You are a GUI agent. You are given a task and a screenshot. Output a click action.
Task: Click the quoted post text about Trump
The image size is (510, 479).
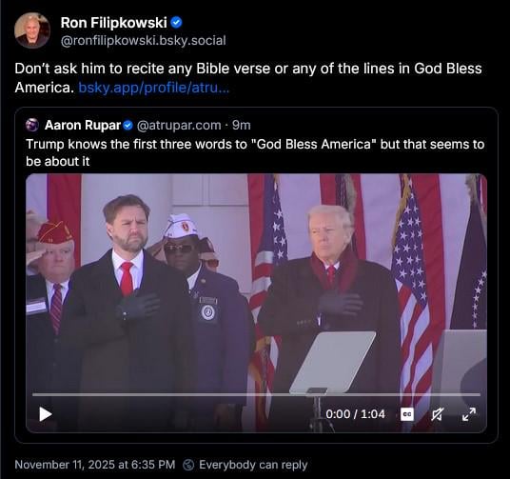click(255, 152)
